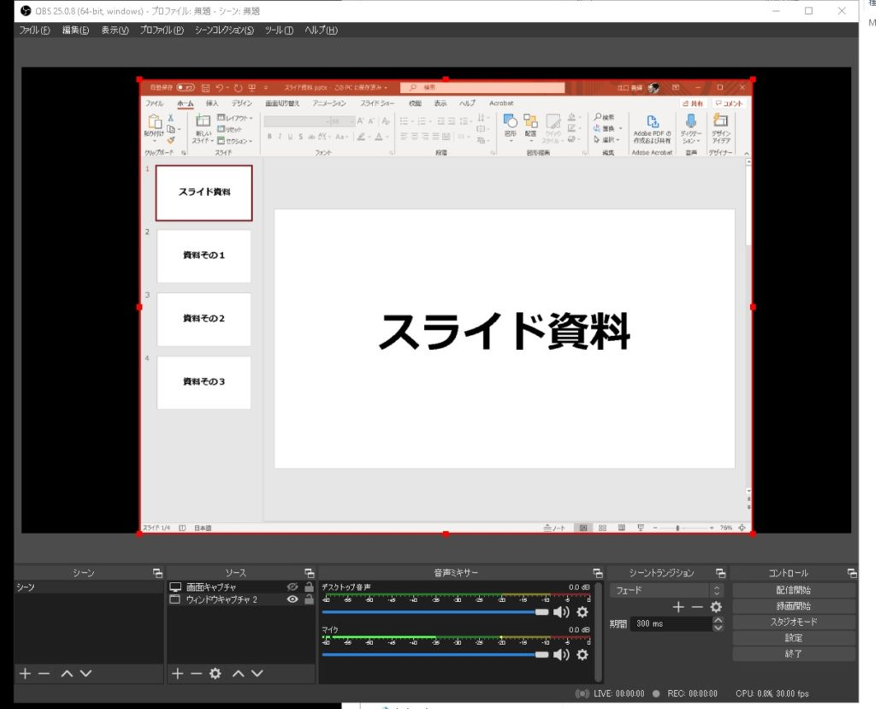Mute the デスクトップ音声 speaker icon

561,612
